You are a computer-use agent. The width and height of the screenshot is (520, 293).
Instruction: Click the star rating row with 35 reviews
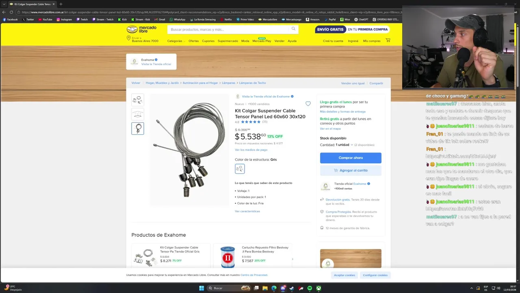(x=251, y=122)
